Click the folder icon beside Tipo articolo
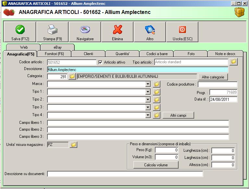The image size is (249, 189). click(x=233, y=62)
